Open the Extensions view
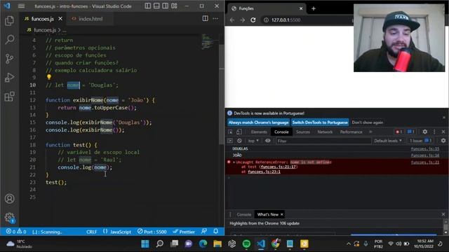This screenshot has width=449, height=252. [9, 97]
